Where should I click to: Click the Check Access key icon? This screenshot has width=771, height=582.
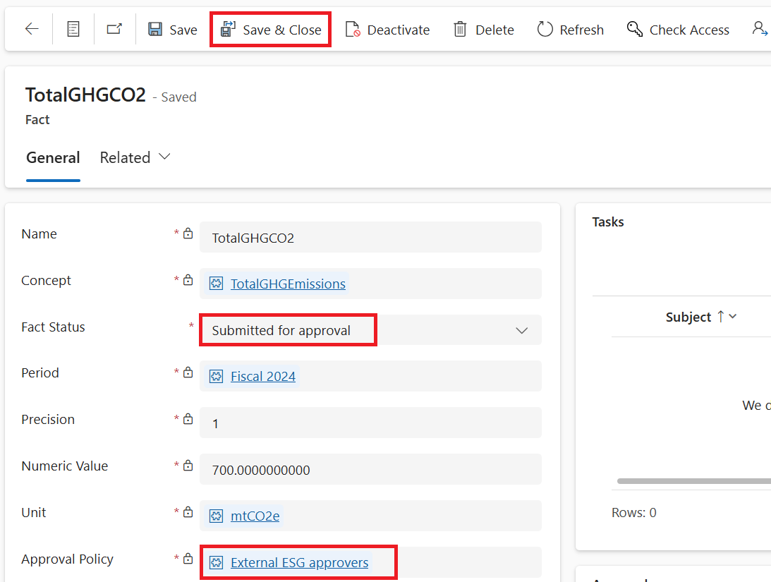[x=634, y=29]
